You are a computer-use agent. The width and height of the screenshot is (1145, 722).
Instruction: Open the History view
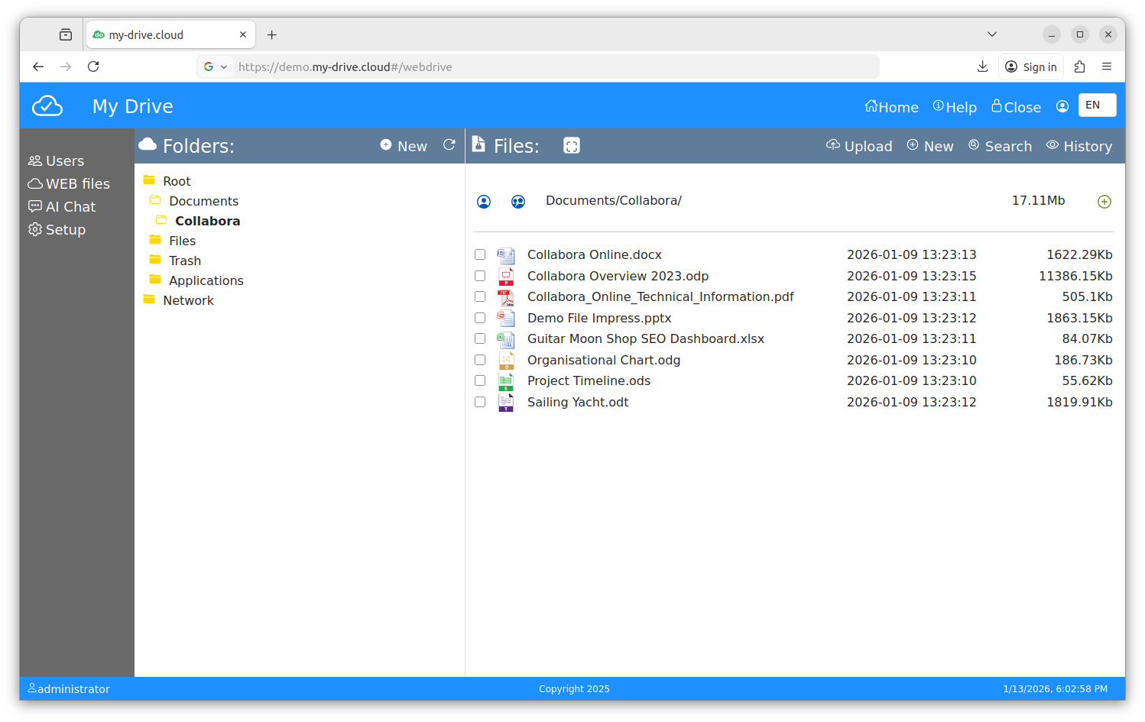click(x=1079, y=146)
